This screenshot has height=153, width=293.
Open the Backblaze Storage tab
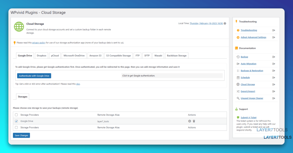(x=177, y=56)
